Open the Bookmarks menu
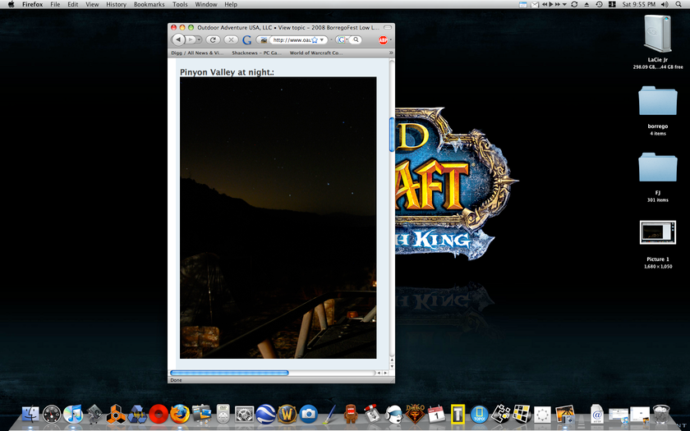The width and height of the screenshot is (690, 431). click(149, 4)
